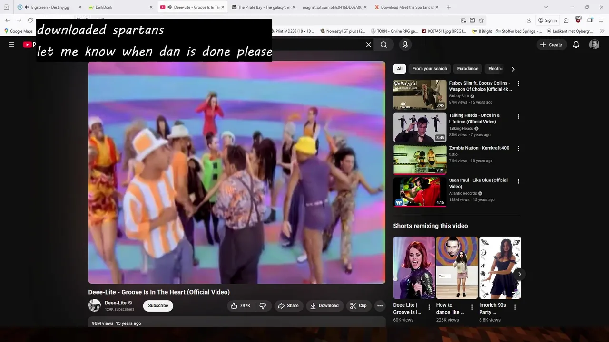The width and height of the screenshot is (609, 342).
Task: Switch to Download Meet the Spartans tab
Action: pyautogui.click(x=406, y=7)
